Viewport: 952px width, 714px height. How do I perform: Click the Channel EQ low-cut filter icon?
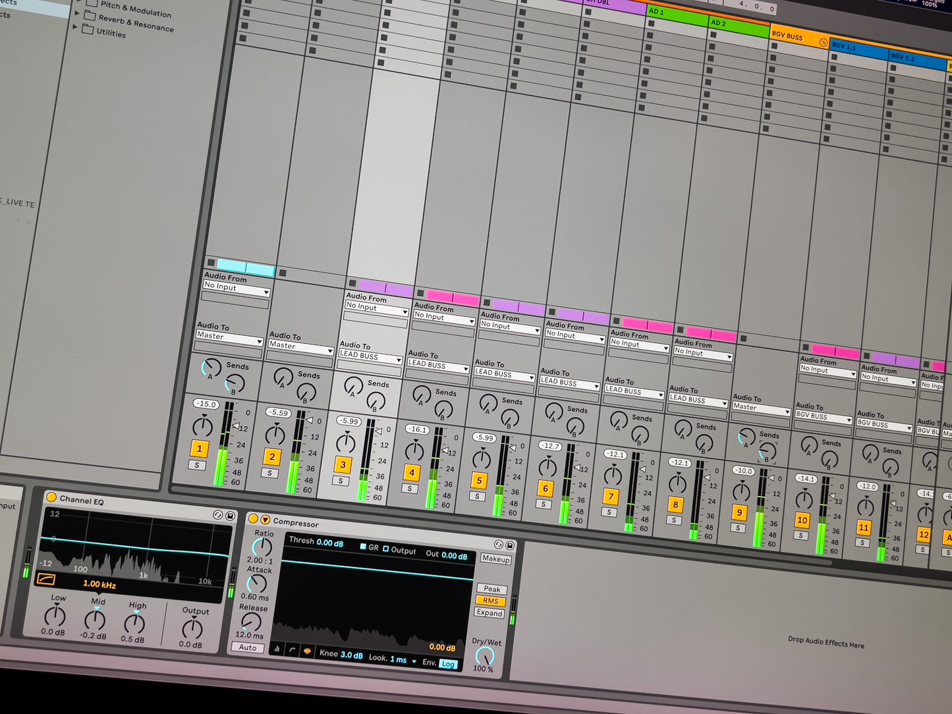[47, 579]
